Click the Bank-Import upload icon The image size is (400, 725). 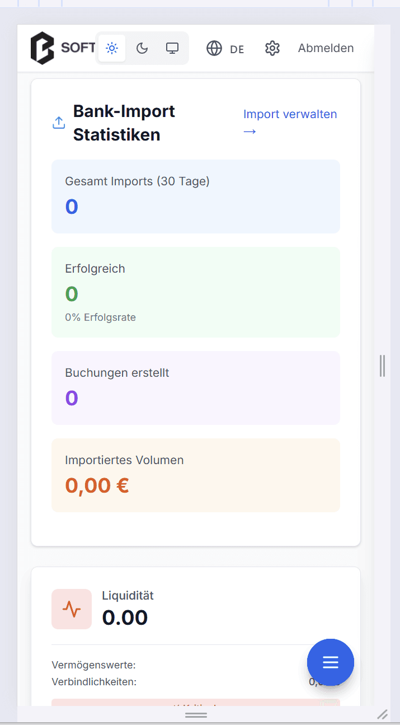tap(59, 123)
